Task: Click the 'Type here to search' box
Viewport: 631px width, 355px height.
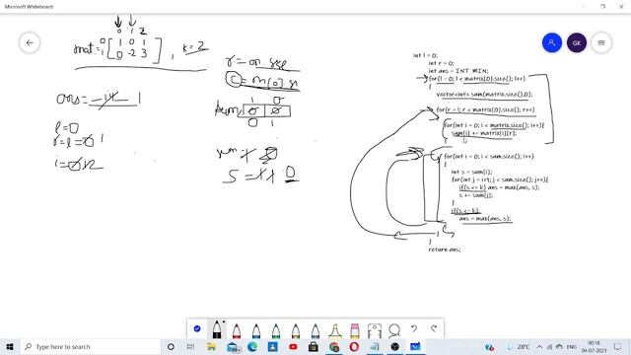Action: click(x=91, y=346)
